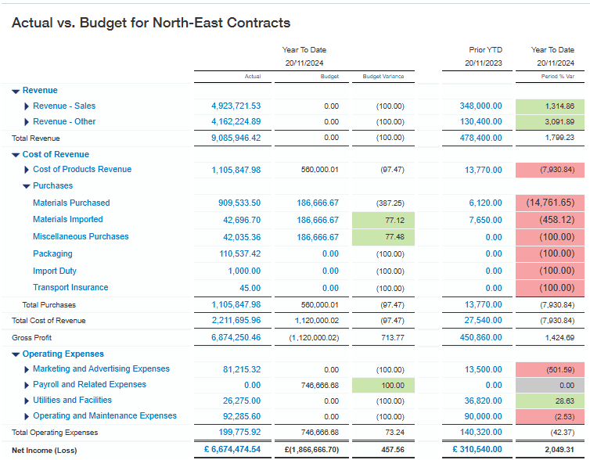Open Operating and Maintenance Expenses link
This screenshot has height=460, width=590.
[105, 415]
